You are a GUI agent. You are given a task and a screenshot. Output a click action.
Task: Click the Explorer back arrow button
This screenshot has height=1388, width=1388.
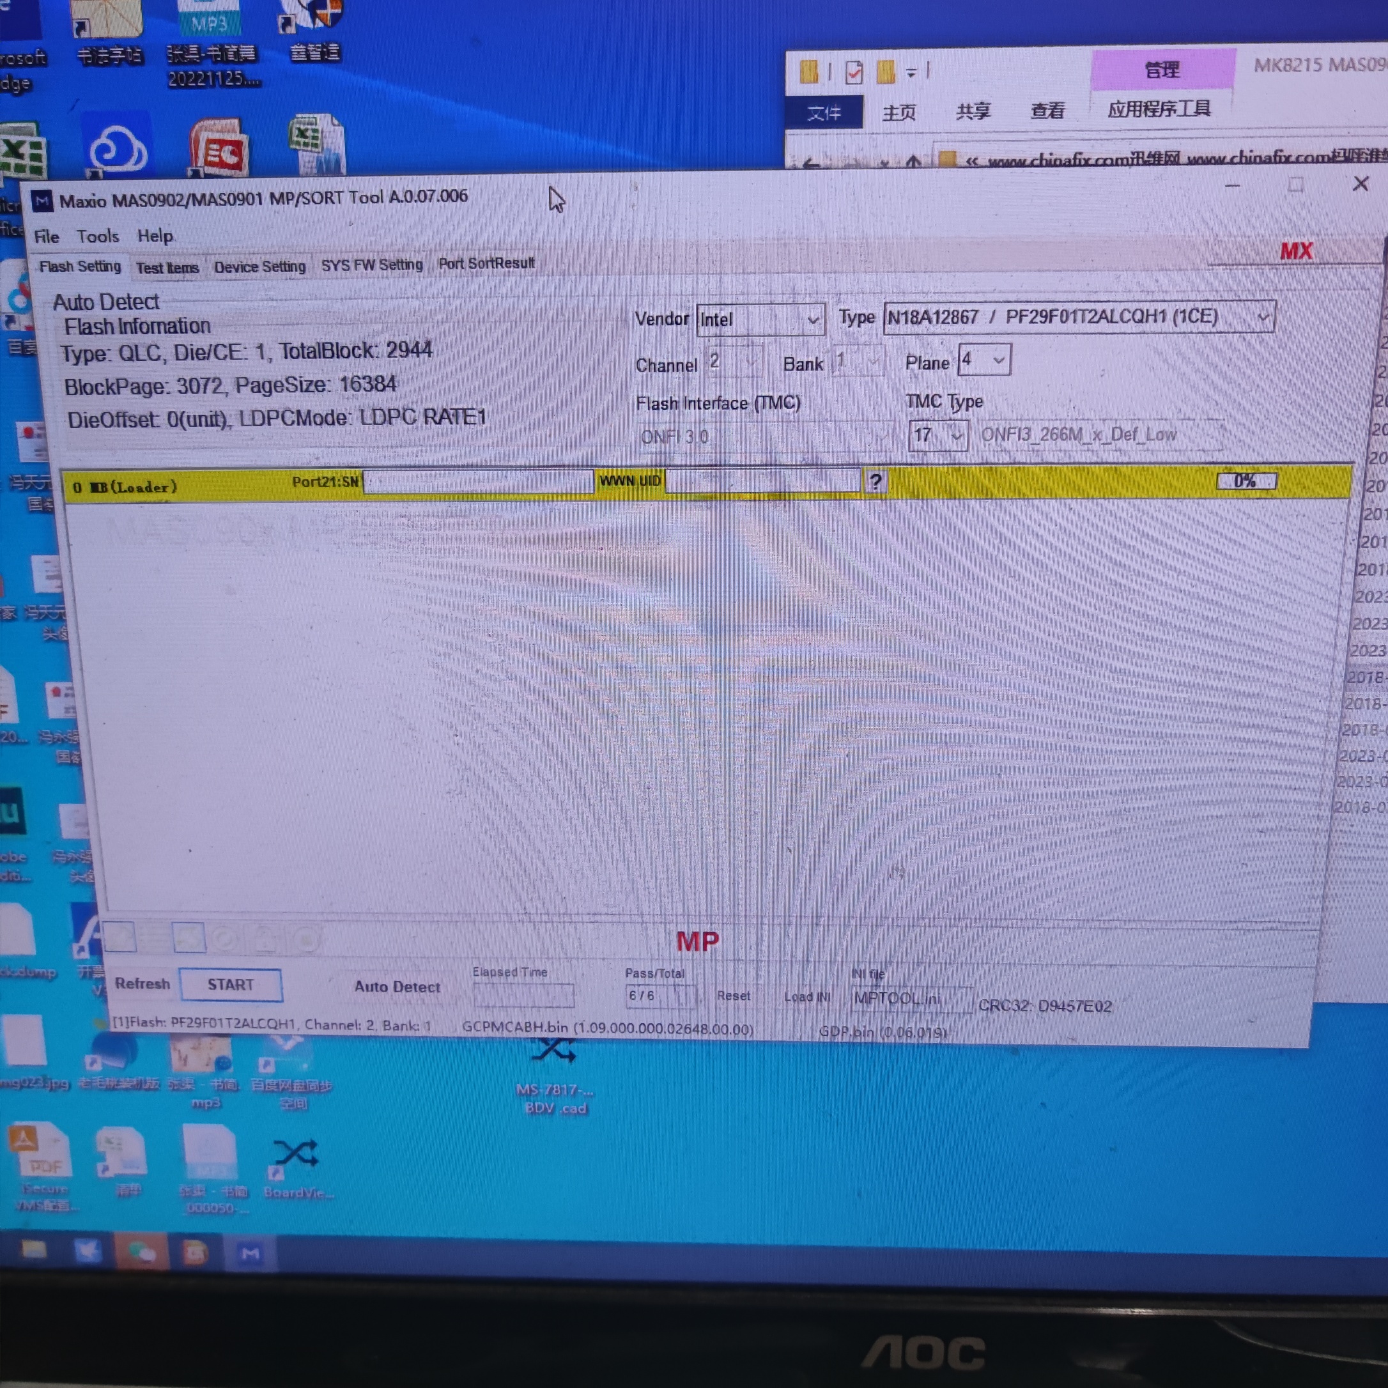811,163
